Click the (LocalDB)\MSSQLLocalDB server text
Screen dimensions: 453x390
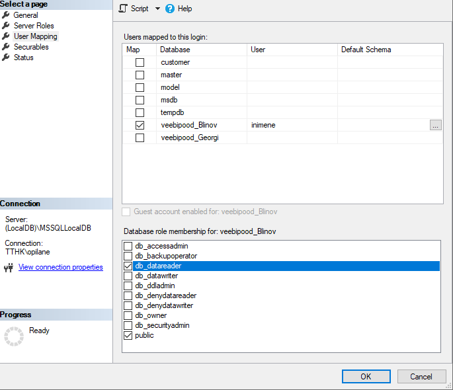pos(48,228)
